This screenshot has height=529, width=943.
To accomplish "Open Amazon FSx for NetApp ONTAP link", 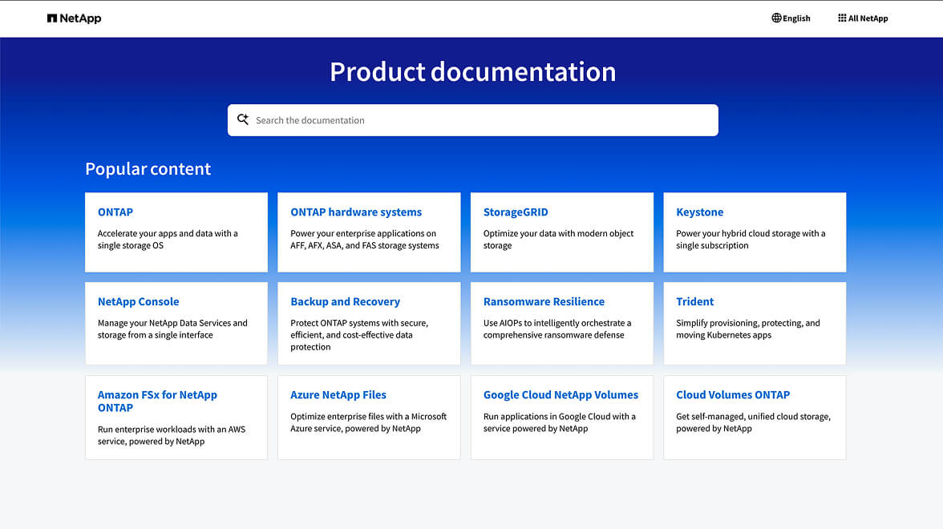I will point(157,401).
